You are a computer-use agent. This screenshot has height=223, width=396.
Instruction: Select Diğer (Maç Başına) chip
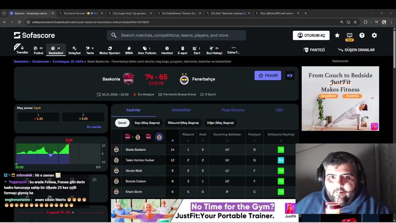click(x=220, y=123)
